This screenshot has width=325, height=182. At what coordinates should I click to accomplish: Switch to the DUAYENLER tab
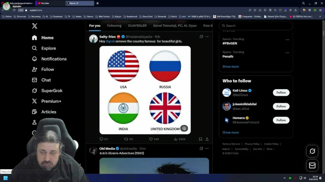tap(137, 26)
